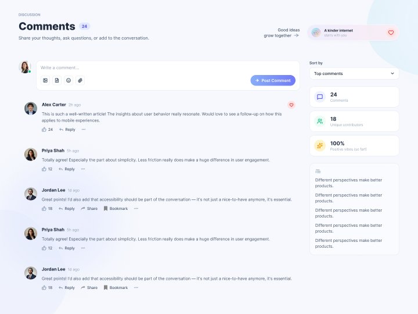Image resolution: width=418 pixels, height=314 pixels.
Task: Click the 'Write a comment...' input field
Action: pyautogui.click(x=168, y=68)
